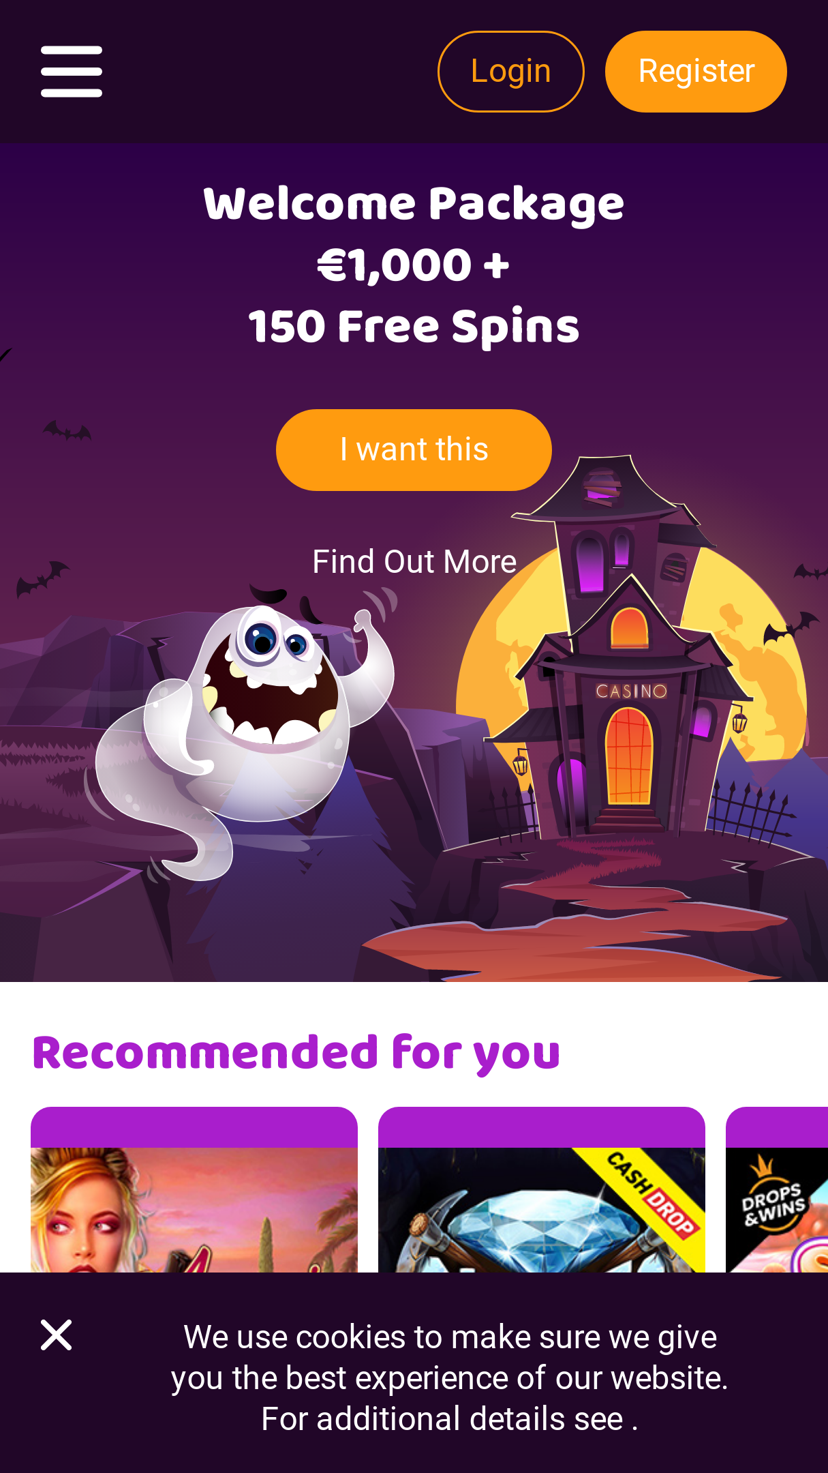Click the cookie notice text
The image size is (828, 1473).
[450, 1378]
